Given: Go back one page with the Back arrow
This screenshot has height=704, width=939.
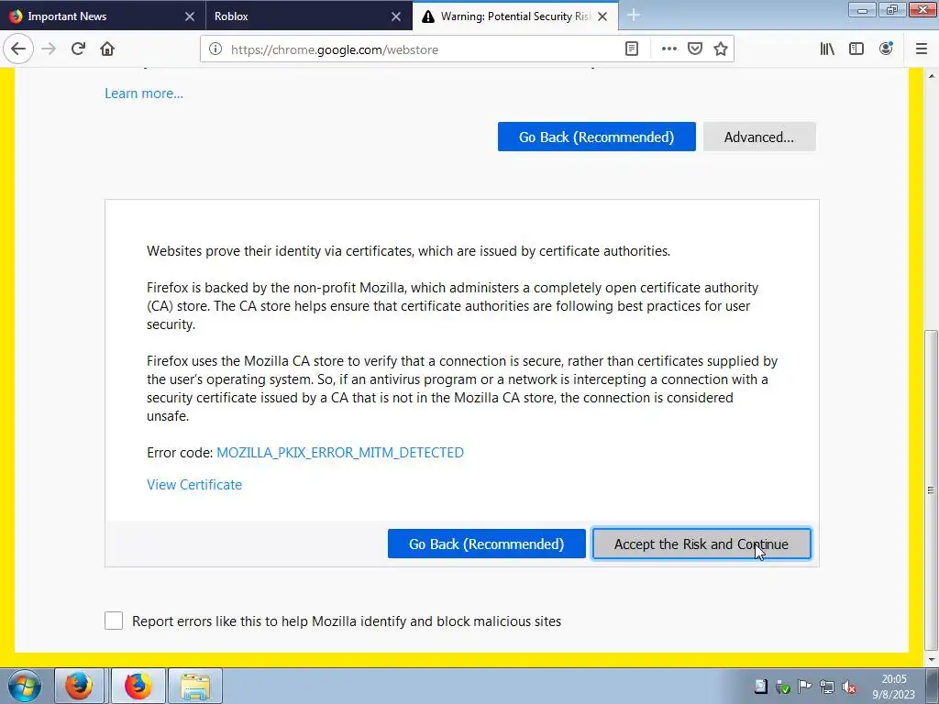Looking at the screenshot, I should [18, 49].
